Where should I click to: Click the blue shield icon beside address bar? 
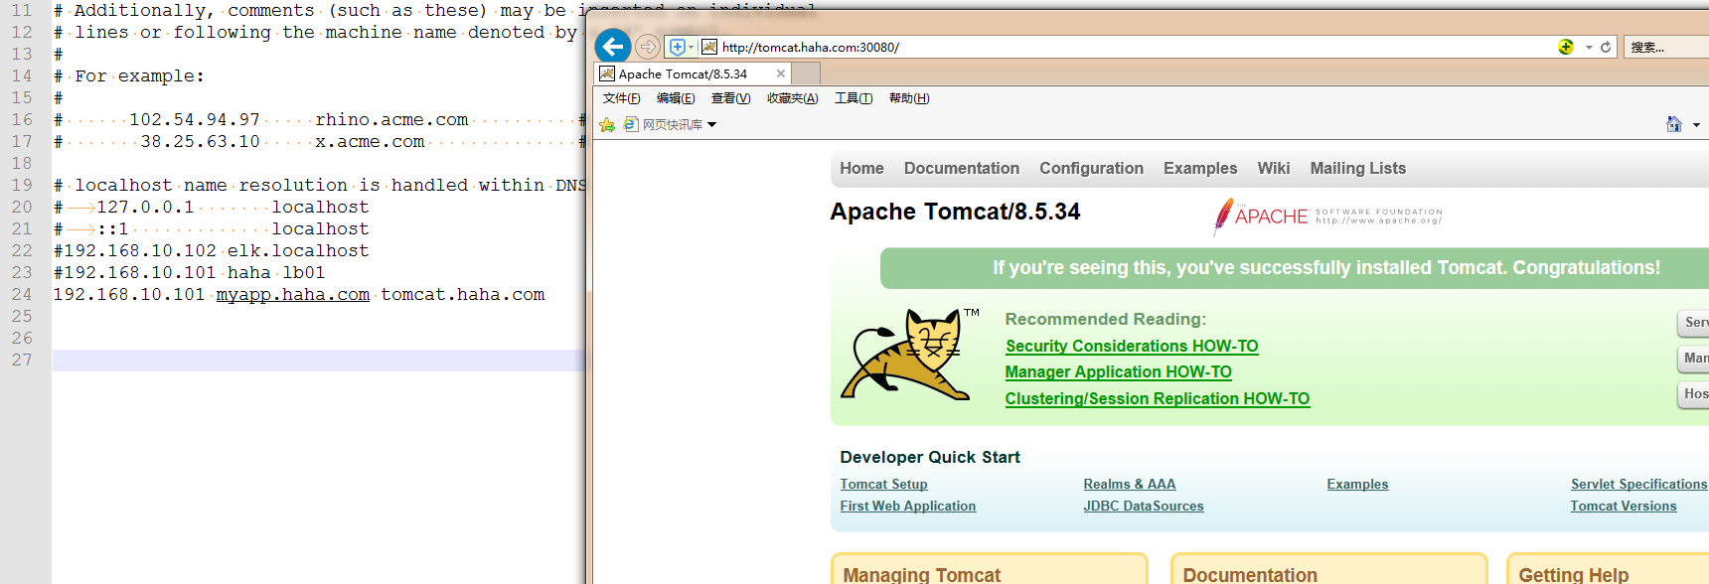(678, 47)
